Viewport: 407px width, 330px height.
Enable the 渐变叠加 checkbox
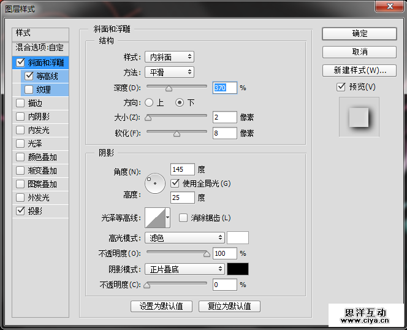click(x=20, y=171)
